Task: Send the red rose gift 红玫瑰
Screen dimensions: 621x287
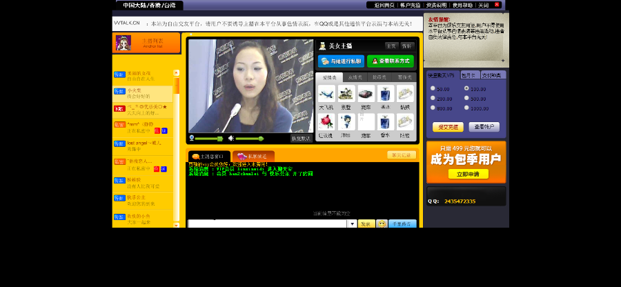Action: tap(326, 122)
